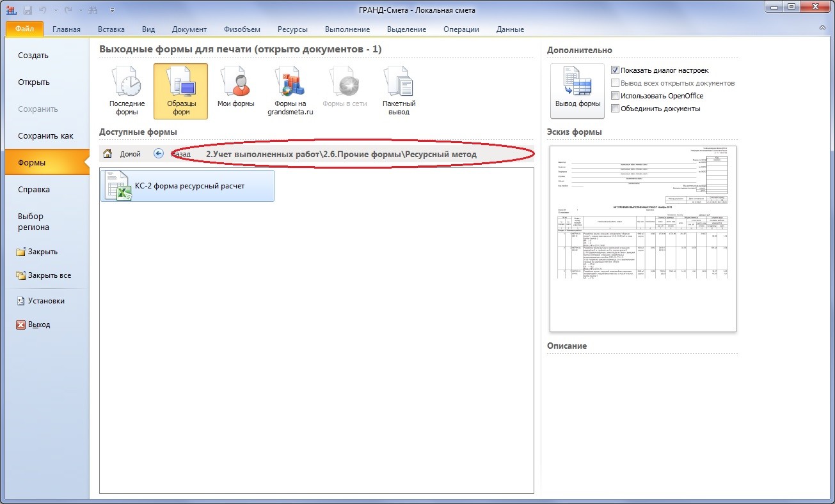This screenshot has height=504, width=835.
Task: Open the Customize Quick Access Toolbar dropdown
Action: click(112, 10)
